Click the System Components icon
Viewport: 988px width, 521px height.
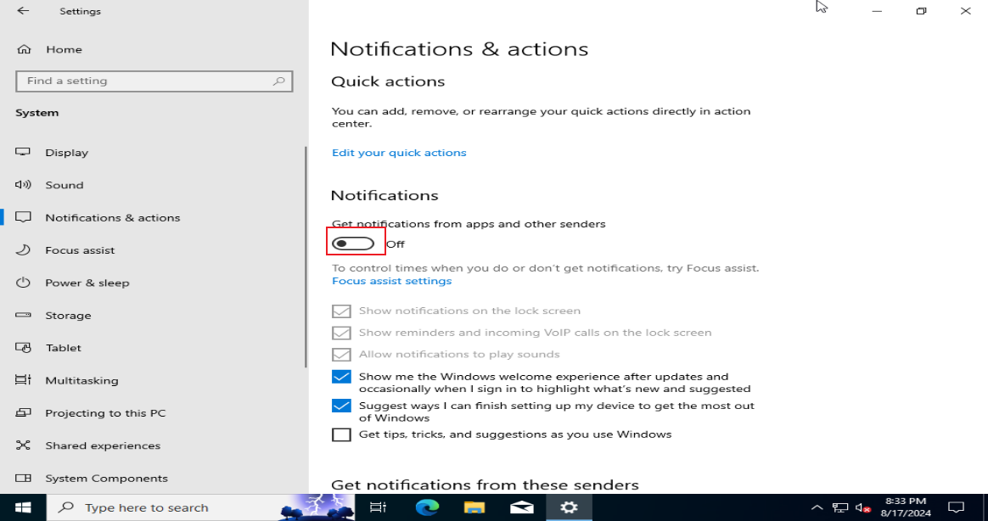[23, 479]
